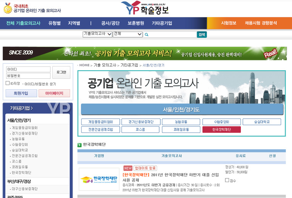The width and height of the screenshot is (292, 198).
Task: Click the red NEW badge
Action: pos(128,168)
